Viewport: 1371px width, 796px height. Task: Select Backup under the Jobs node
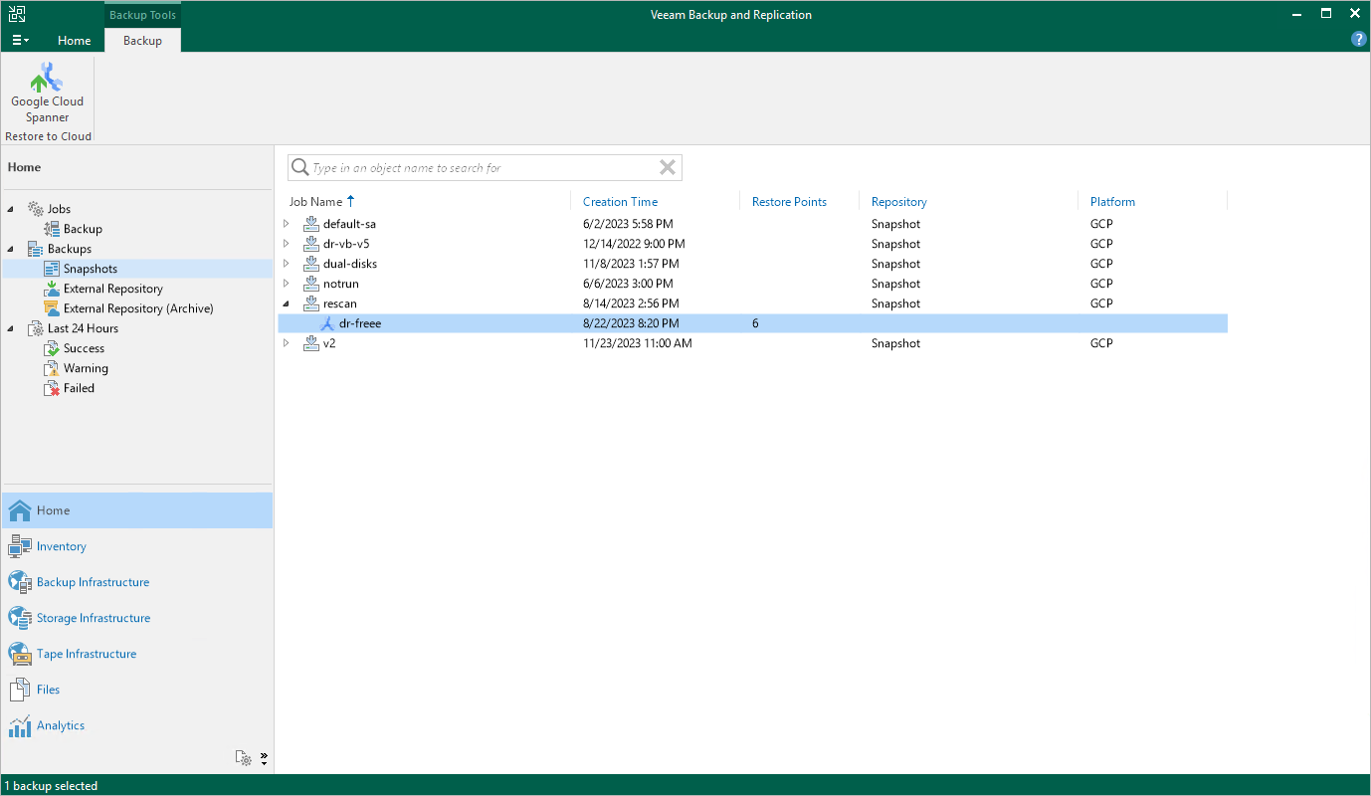click(83, 229)
